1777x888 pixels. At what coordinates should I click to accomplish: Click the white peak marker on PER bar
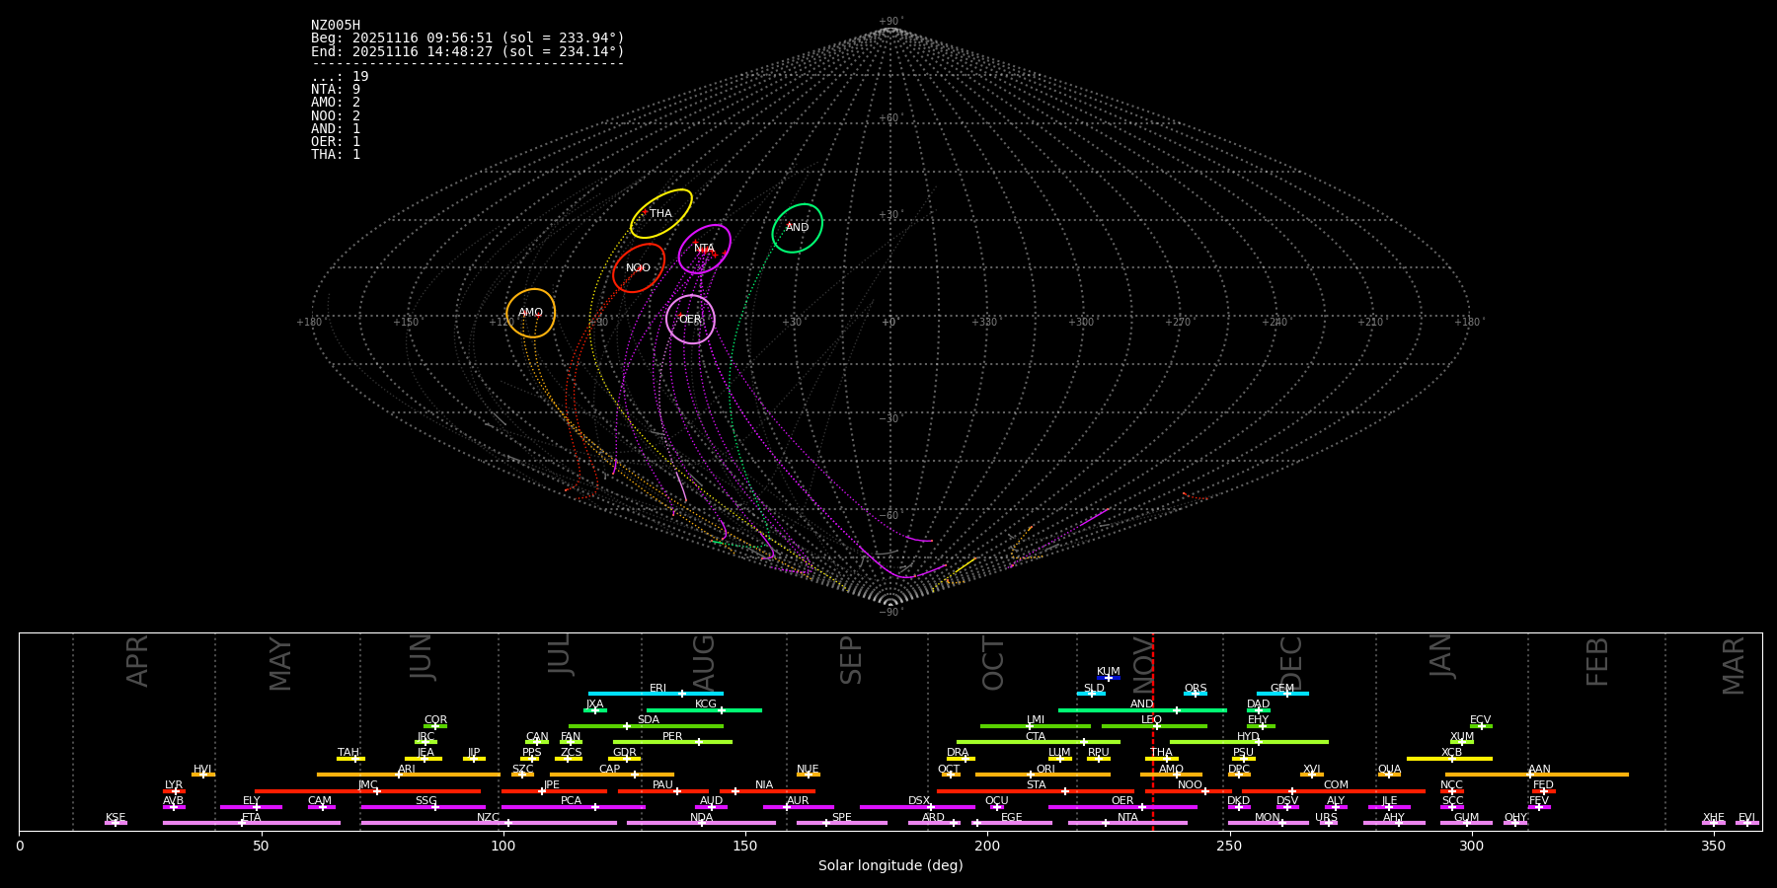click(x=699, y=742)
